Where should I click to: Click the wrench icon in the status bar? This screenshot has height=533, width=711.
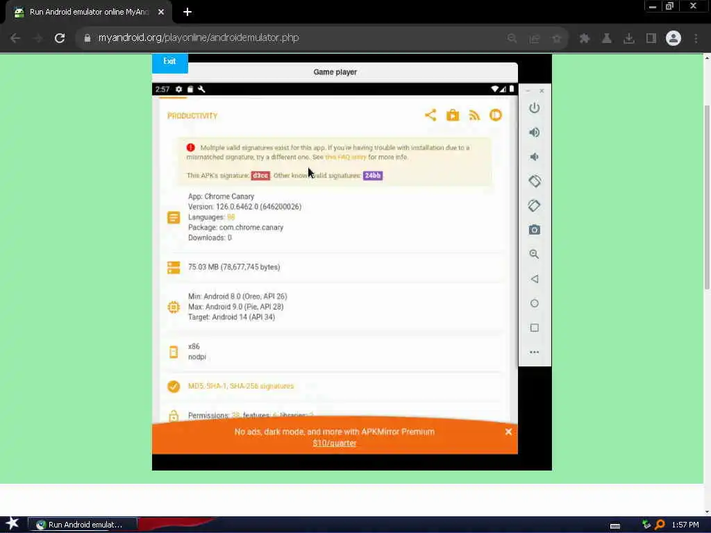[x=202, y=90]
